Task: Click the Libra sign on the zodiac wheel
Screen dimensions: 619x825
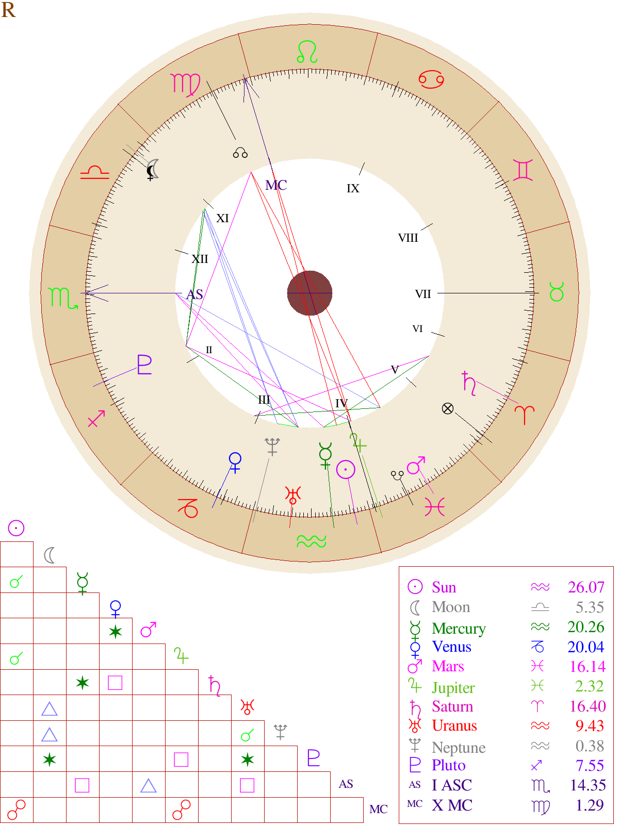Action: (95, 173)
